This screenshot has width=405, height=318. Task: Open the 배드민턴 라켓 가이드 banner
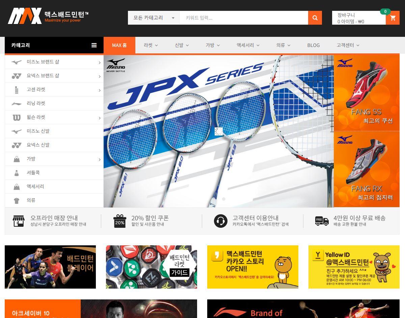click(x=152, y=267)
